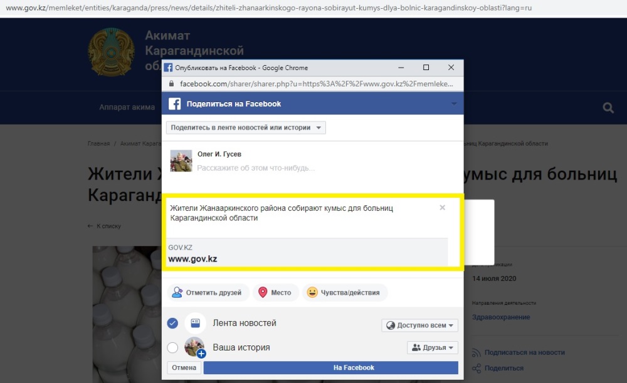Open the Здравоохранение link
Image resolution: width=627 pixels, height=383 pixels.
501,317
